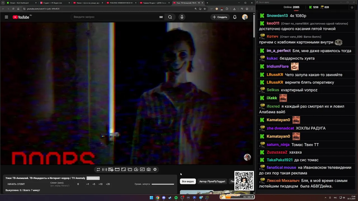Click the QR code overlay image
Viewport: 358px width, 201px height.
pyautogui.click(x=244, y=181)
